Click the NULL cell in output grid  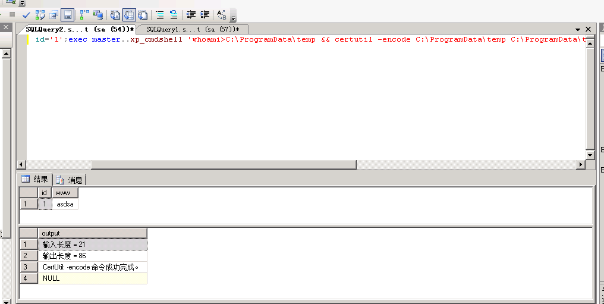click(x=93, y=278)
